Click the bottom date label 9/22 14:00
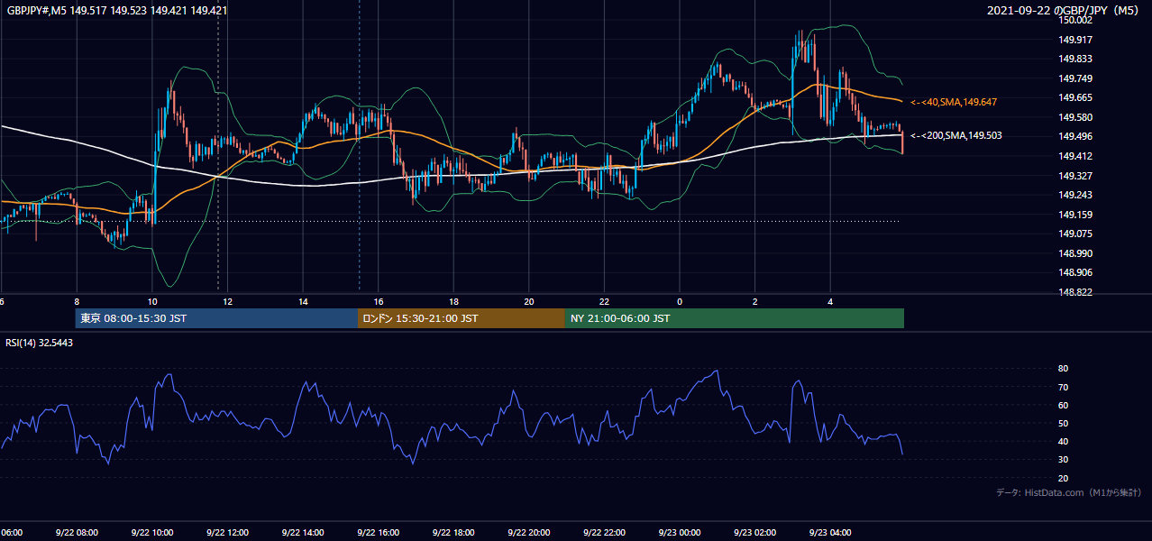1152x541 pixels. [x=302, y=533]
